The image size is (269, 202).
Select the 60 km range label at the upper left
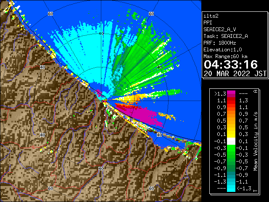pos(50,13)
